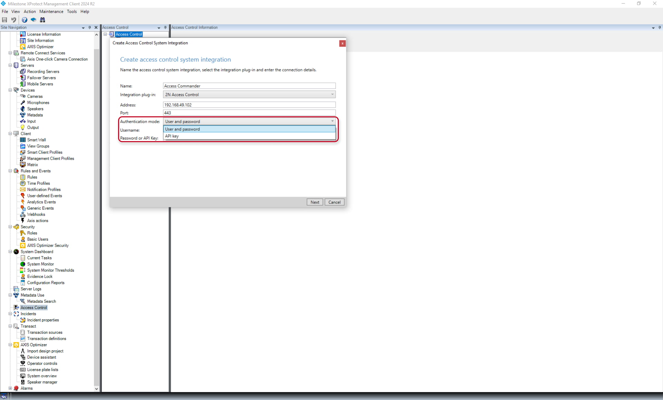Pin the Access Control Information panel
Screen dimensions: 663x400
660,28
